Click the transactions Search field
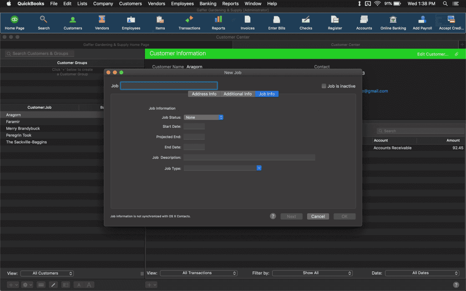The height and width of the screenshot is (291, 466). point(420,131)
